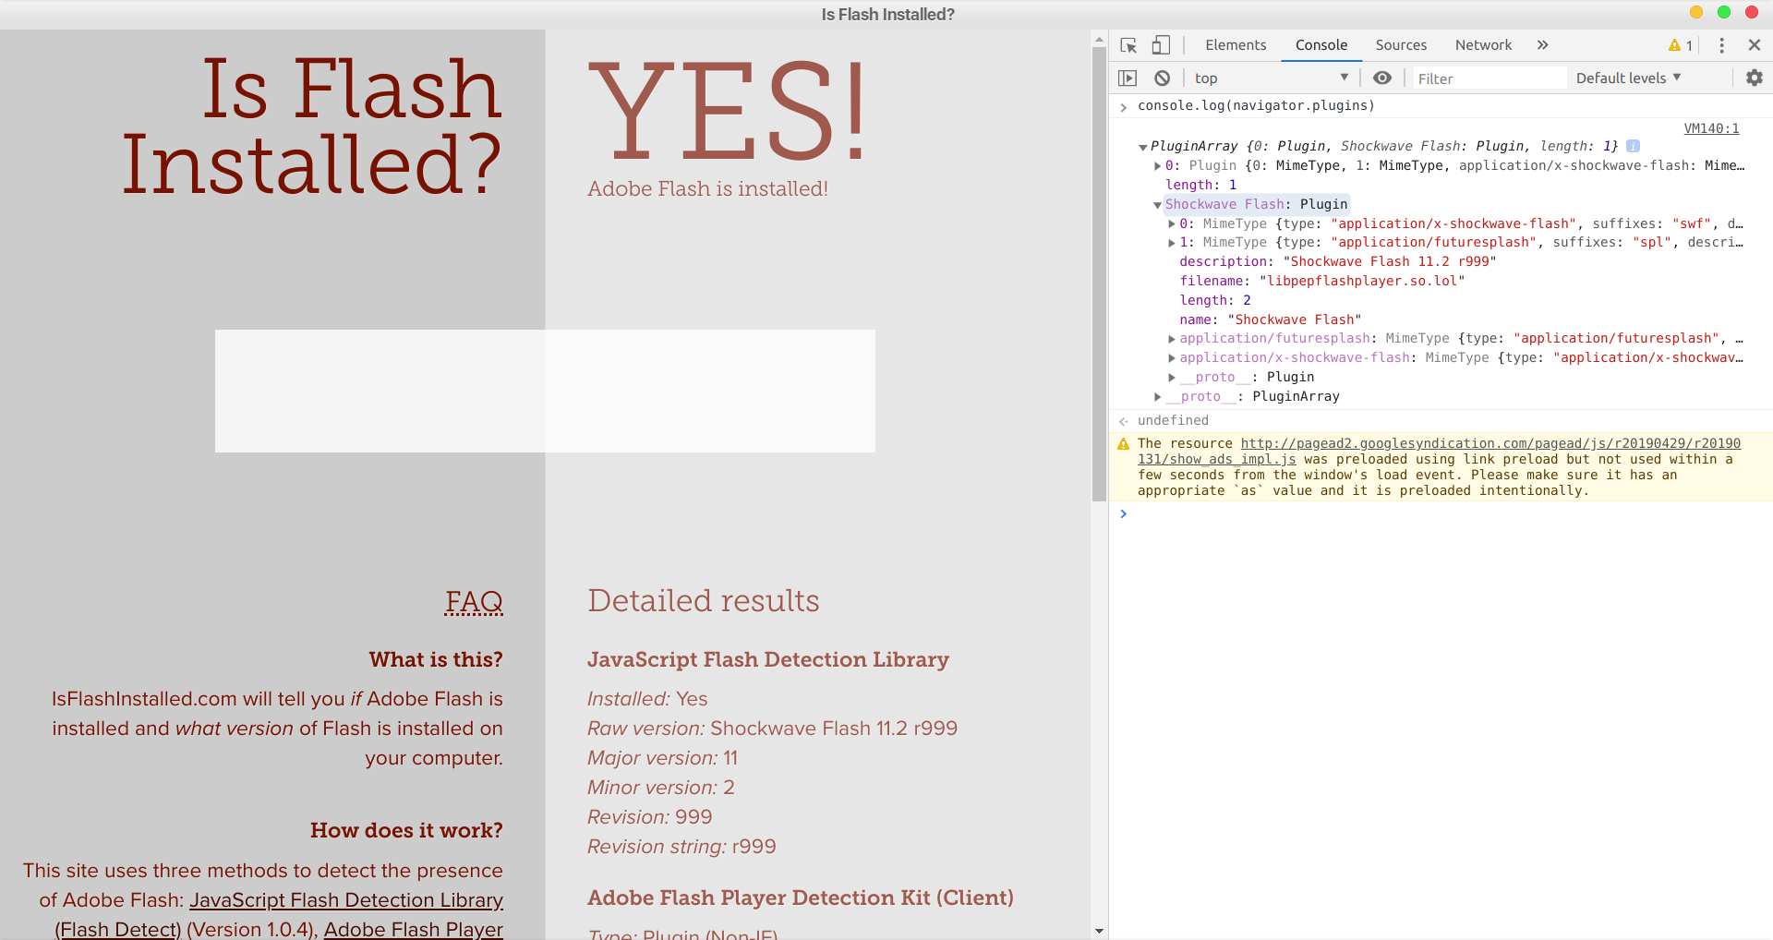Click the "What is this?" heading

tap(436, 659)
